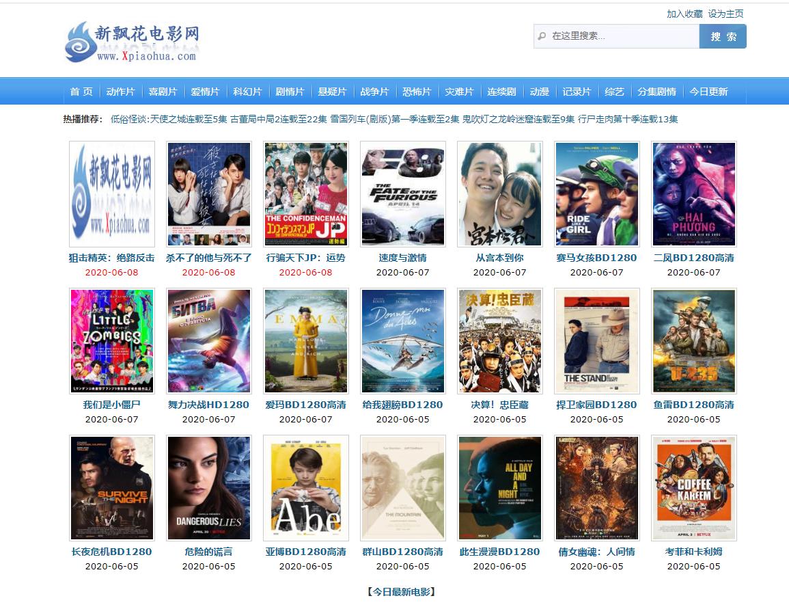This screenshot has width=789, height=607.
Task: Open 低俗怪谈:天使之城 hot link
Action: coord(169,120)
